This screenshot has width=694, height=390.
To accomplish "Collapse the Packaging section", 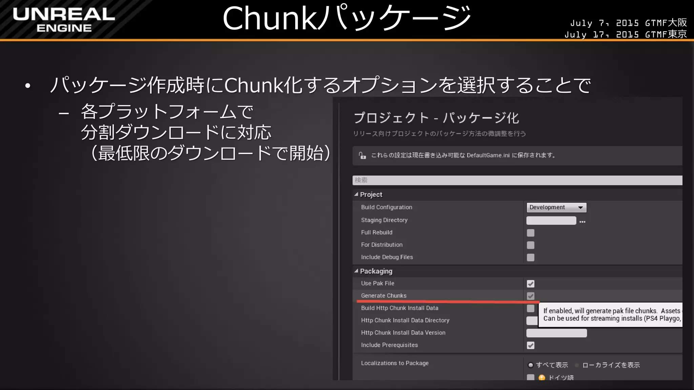I will [356, 271].
